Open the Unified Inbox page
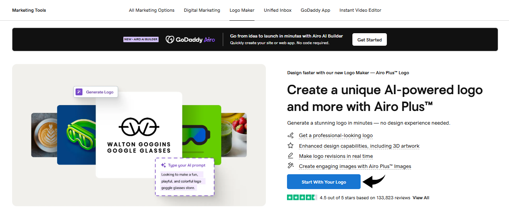 (278, 10)
